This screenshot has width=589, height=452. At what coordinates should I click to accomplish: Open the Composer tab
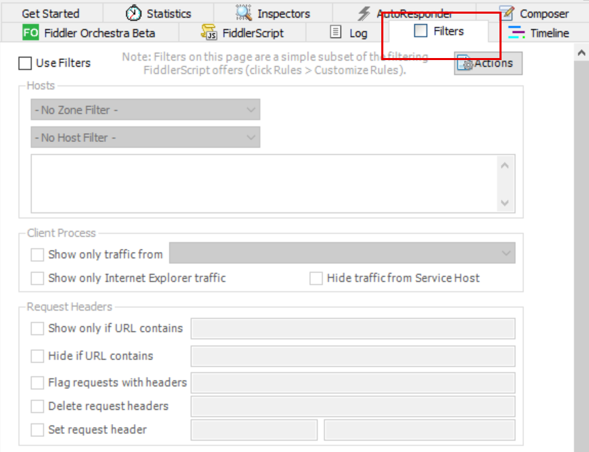point(534,13)
